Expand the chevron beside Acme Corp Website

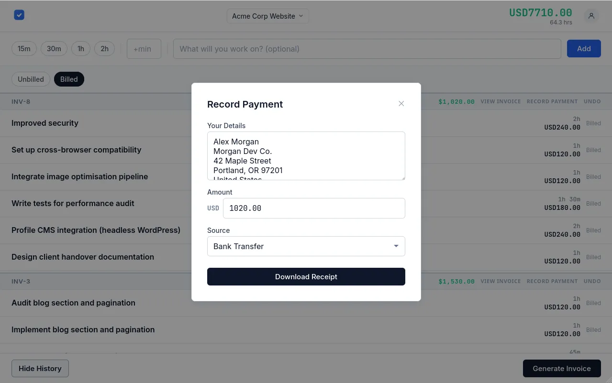click(x=301, y=16)
